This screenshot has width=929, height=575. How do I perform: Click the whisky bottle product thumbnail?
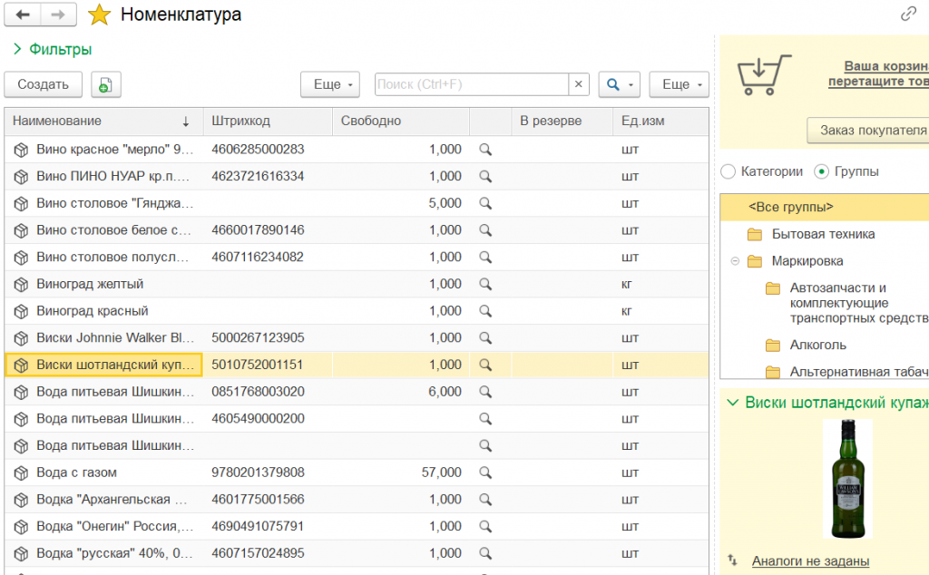tap(846, 479)
